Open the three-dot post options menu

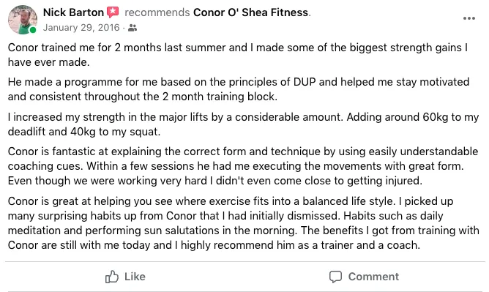click(469, 18)
